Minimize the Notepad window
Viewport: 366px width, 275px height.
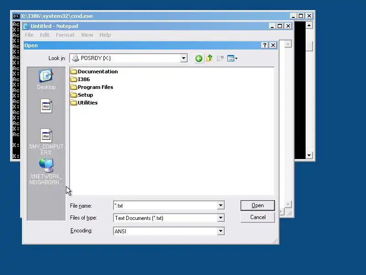pyautogui.click(x=272, y=26)
